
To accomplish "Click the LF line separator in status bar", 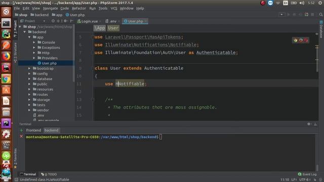I will 295,179.
